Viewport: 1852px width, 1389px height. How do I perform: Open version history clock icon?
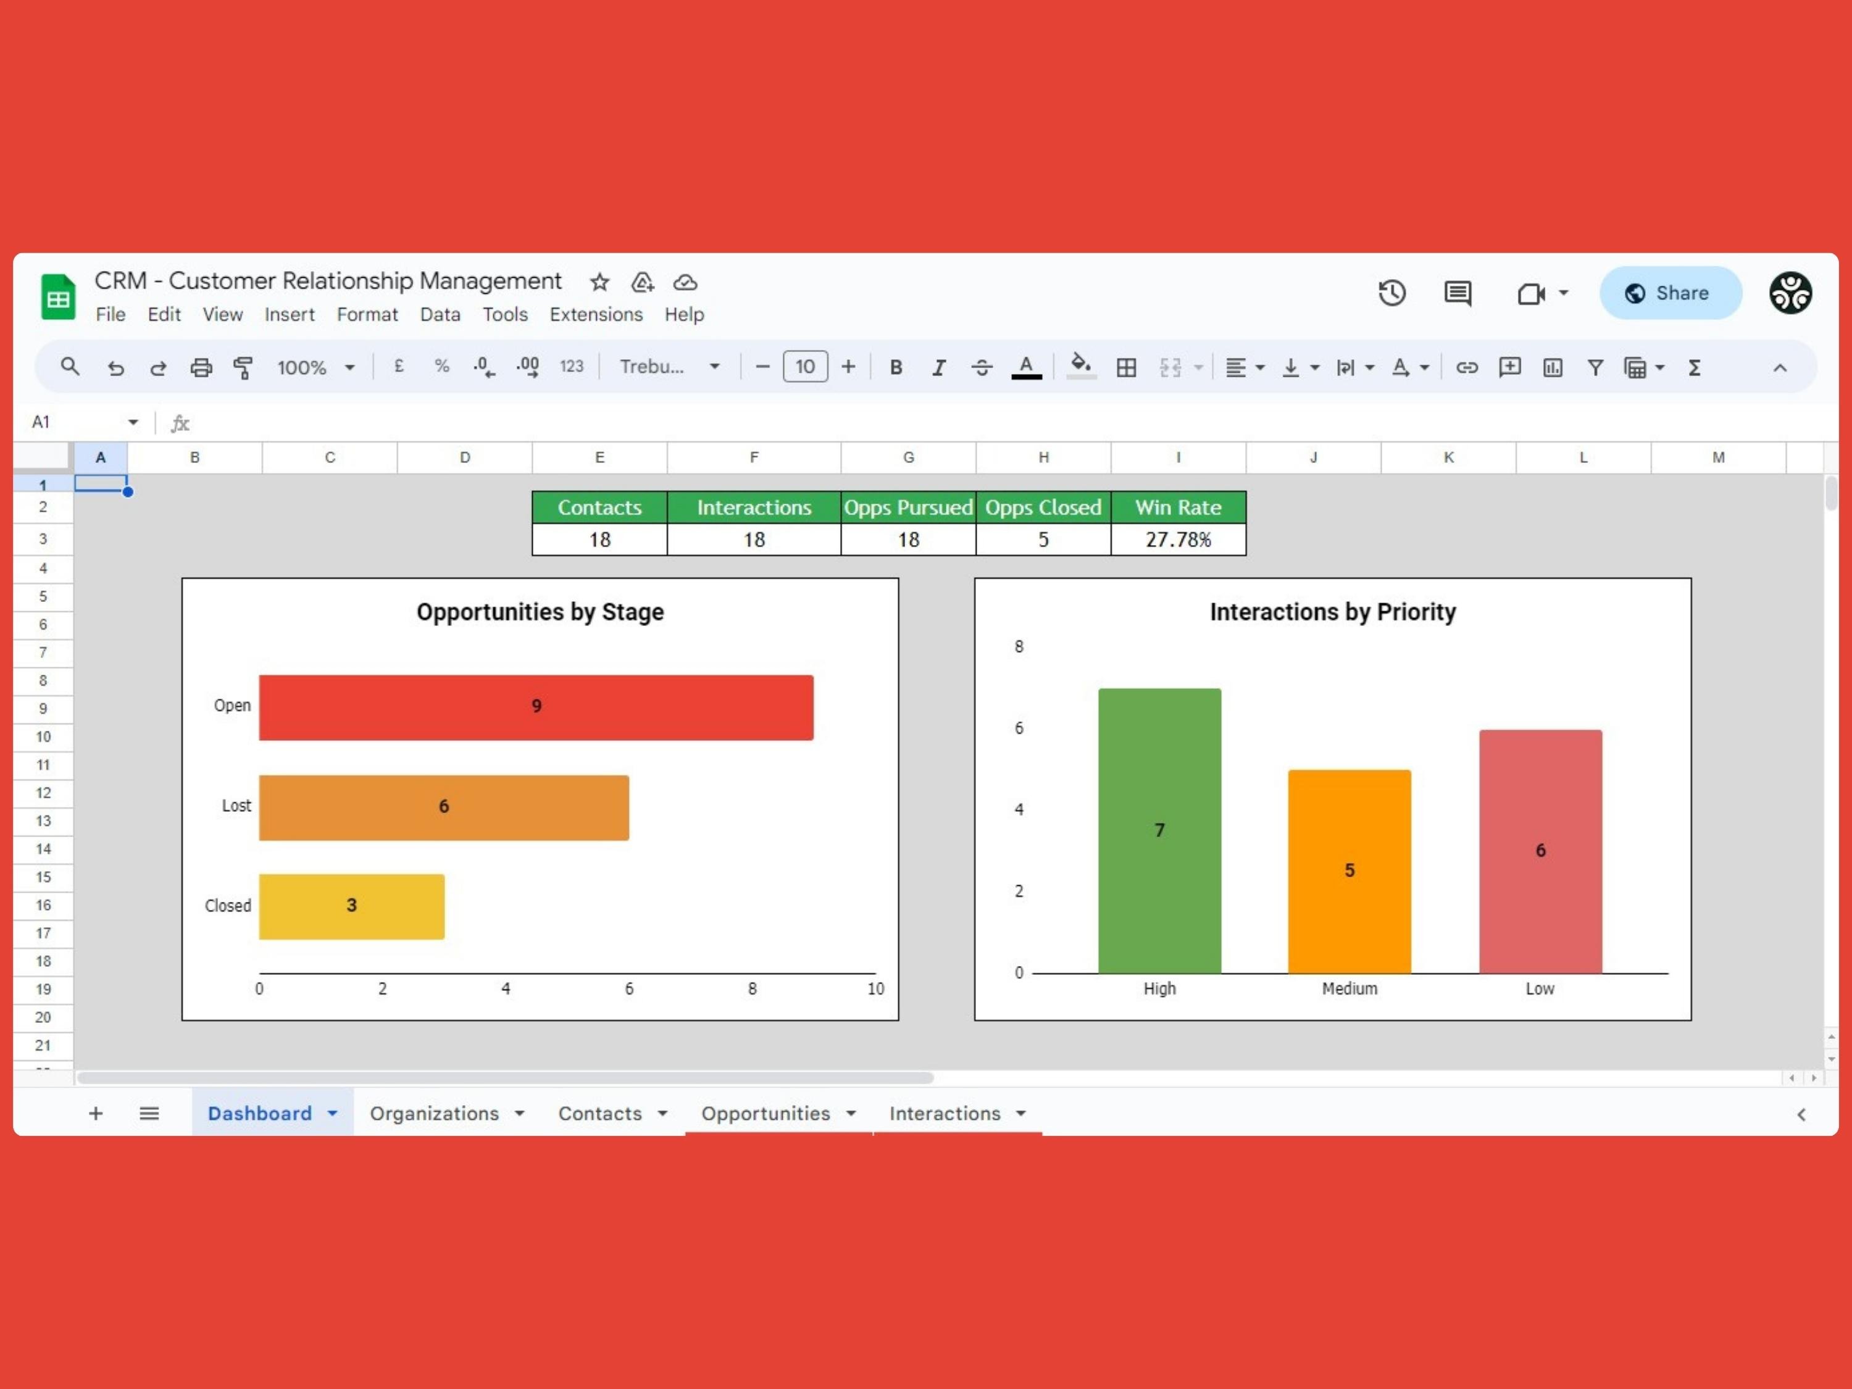pos(1391,293)
